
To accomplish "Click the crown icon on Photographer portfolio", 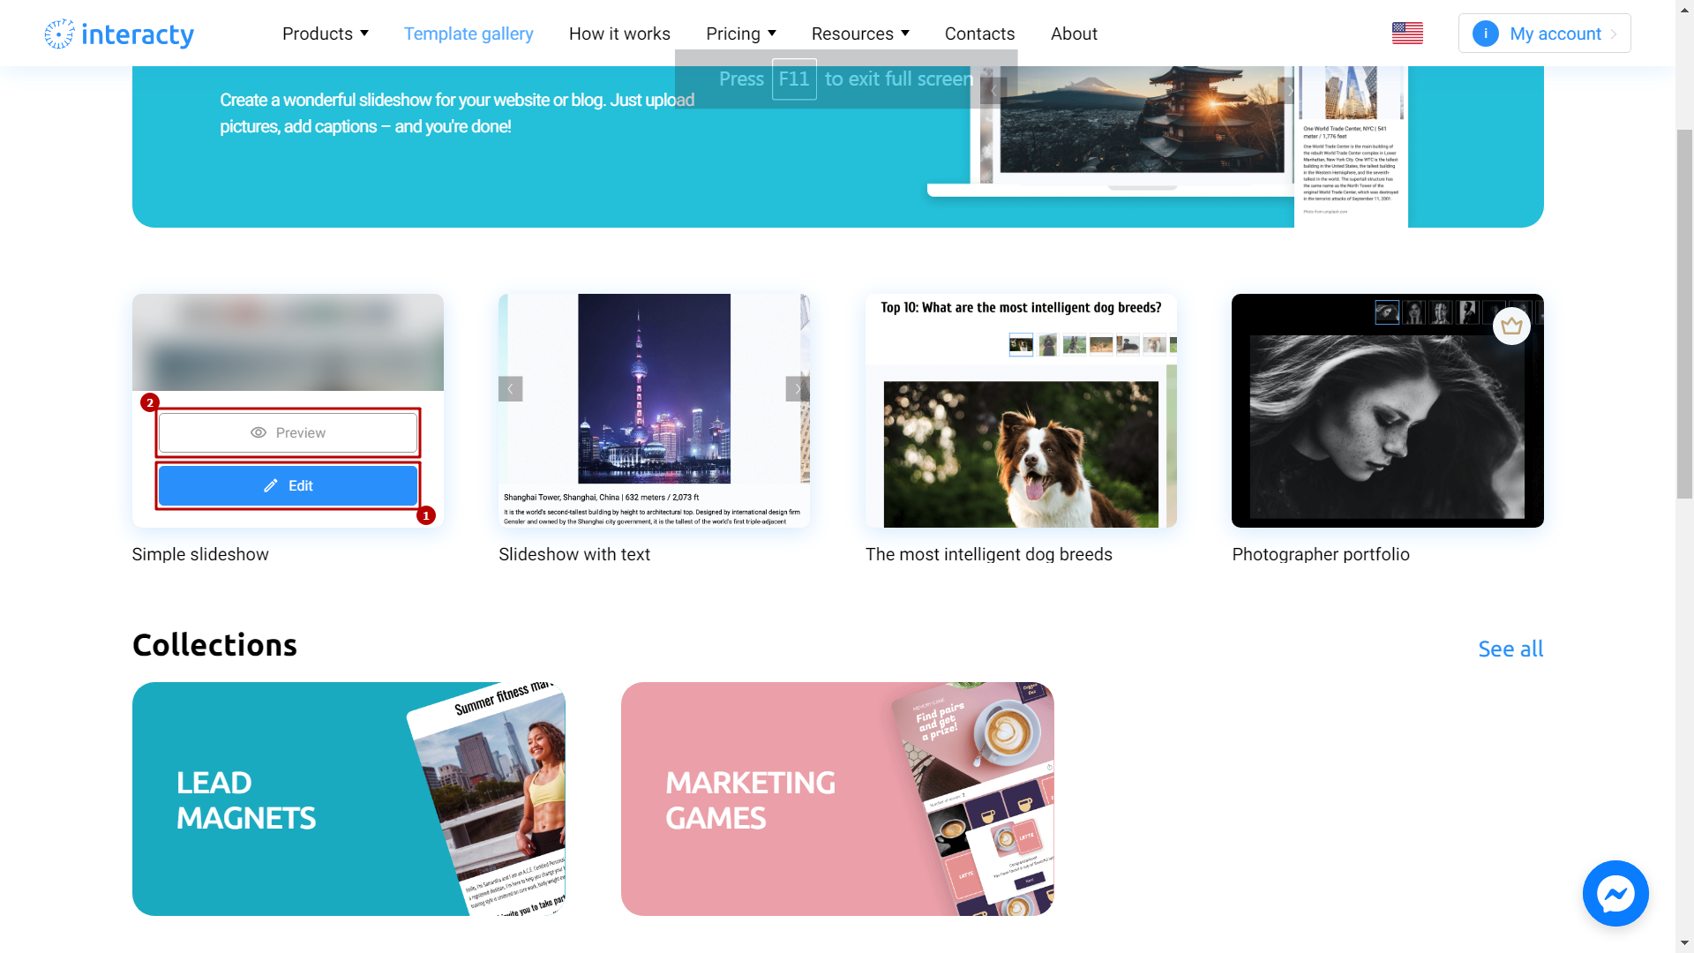I will (1511, 326).
